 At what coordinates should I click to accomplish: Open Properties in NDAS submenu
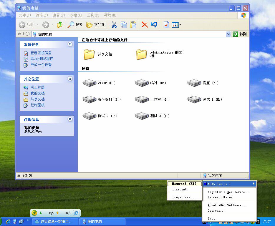(x=184, y=197)
